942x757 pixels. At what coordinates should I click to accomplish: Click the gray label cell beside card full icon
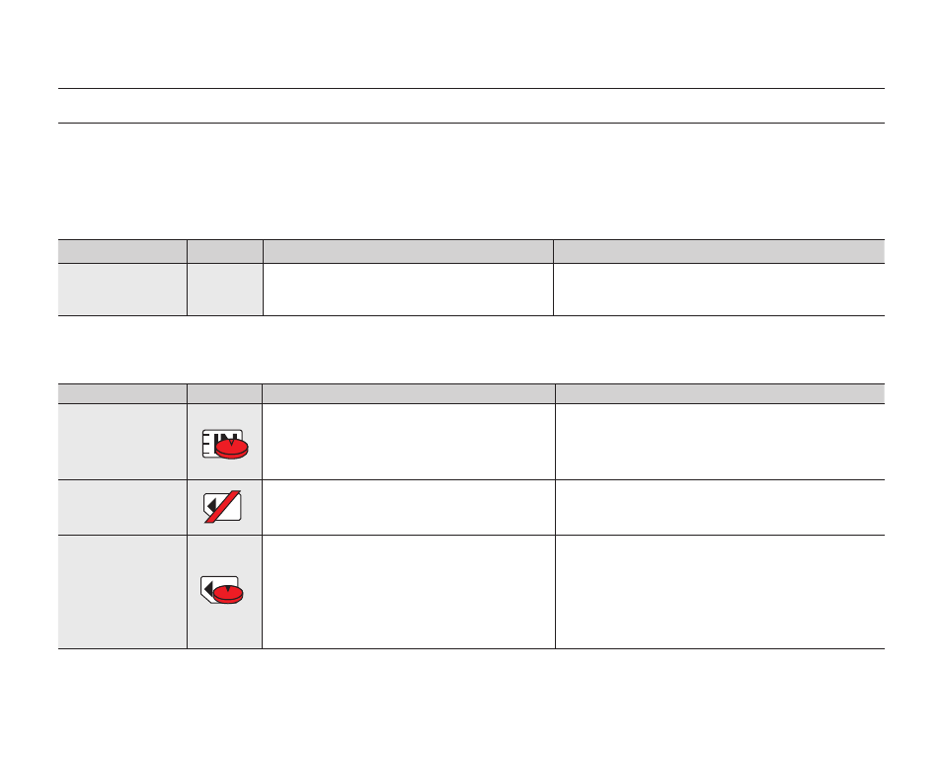tap(122, 592)
